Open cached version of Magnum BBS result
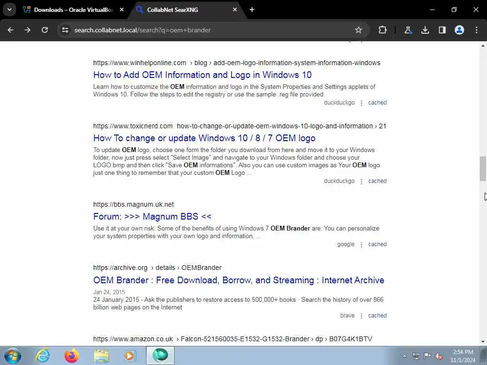 point(377,244)
